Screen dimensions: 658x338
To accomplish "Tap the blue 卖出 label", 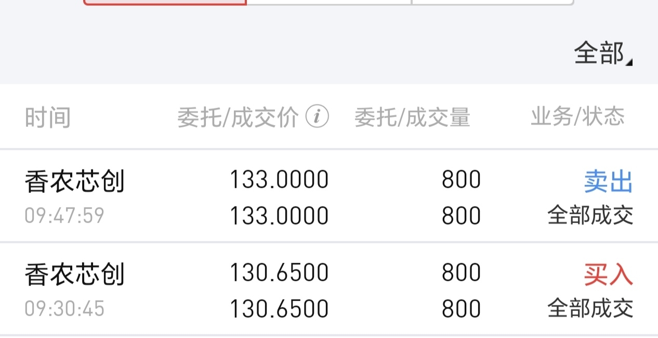I will coord(609,182).
